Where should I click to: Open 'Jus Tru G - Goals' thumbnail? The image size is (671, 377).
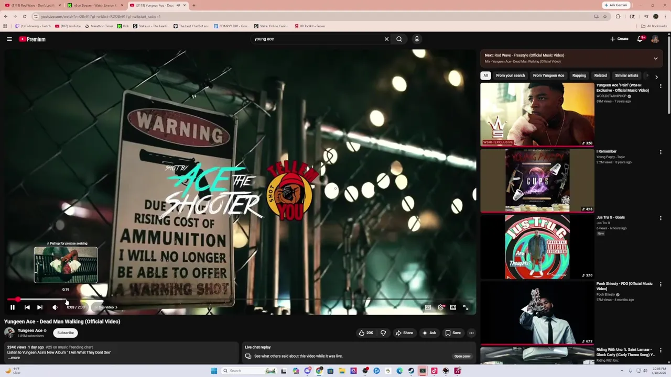(x=537, y=247)
